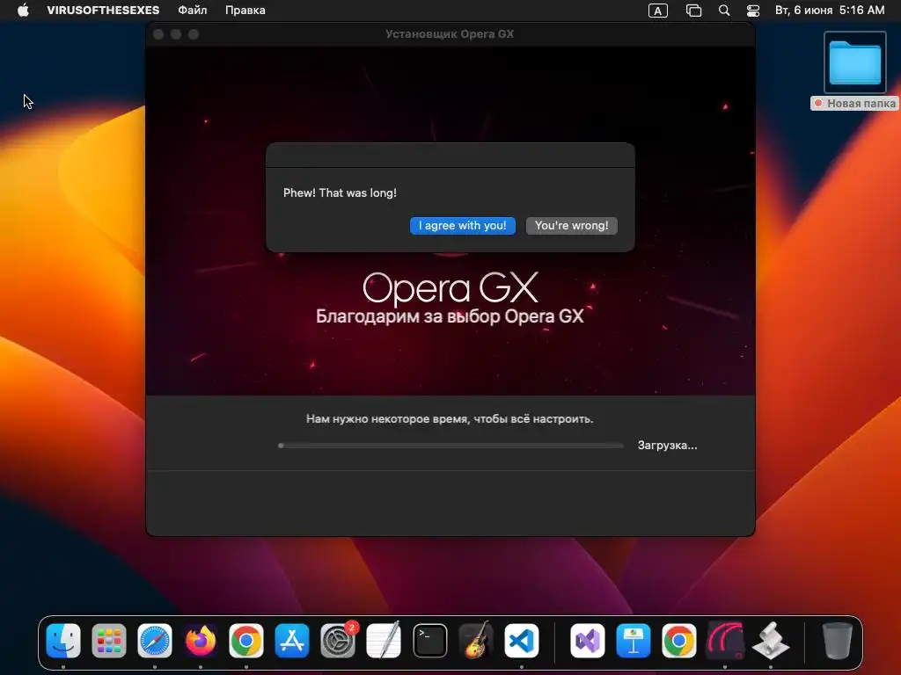
Task: Click the date and time in the menu bar
Action: (830, 11)
